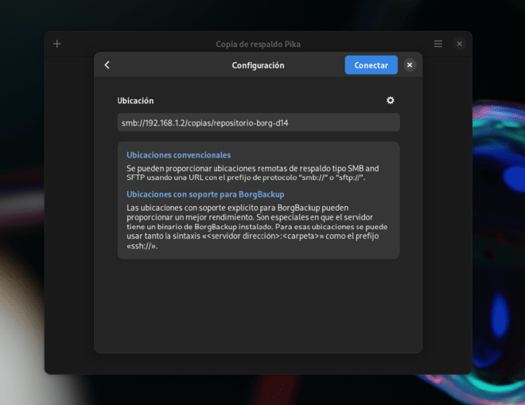
Task: Click the SMB and SFTP description paragraph
Action: click(x=253, y=173)
